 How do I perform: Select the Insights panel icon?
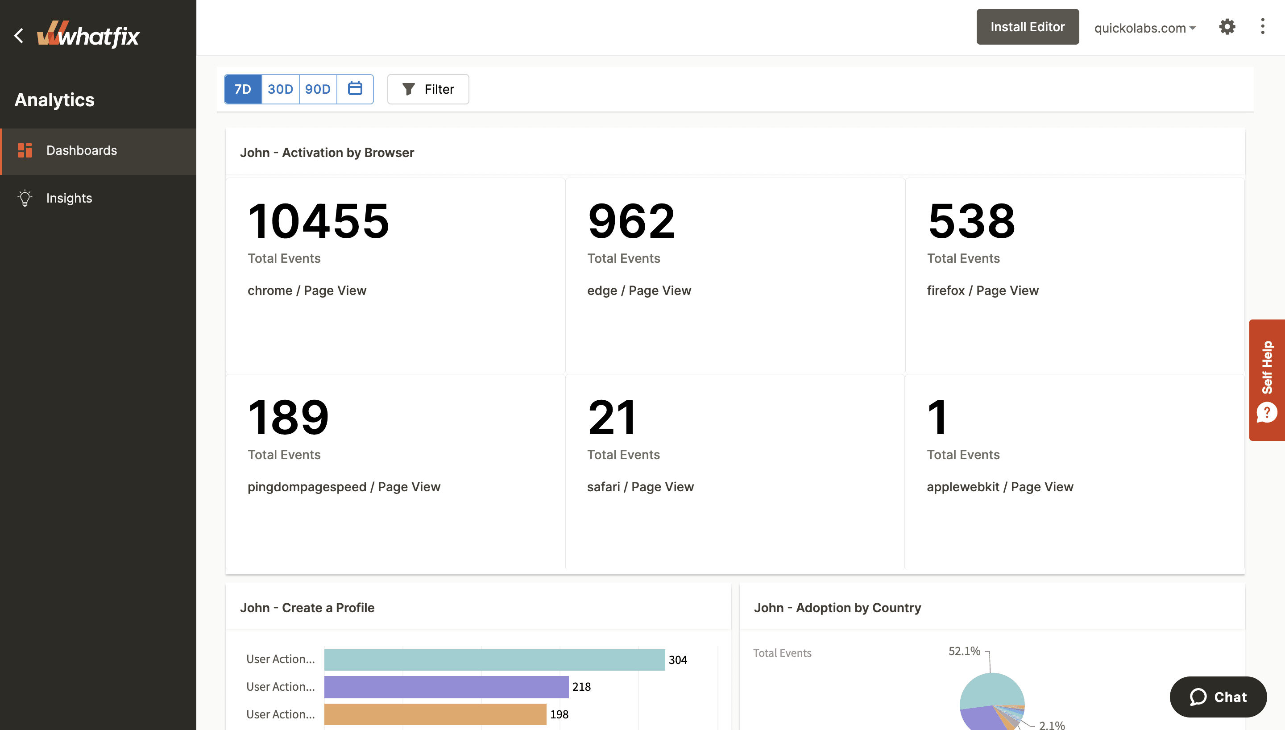(25, 197)
